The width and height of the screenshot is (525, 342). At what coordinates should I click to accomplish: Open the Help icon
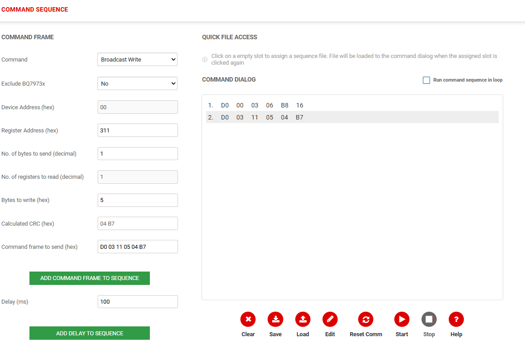tap(456, 319)
